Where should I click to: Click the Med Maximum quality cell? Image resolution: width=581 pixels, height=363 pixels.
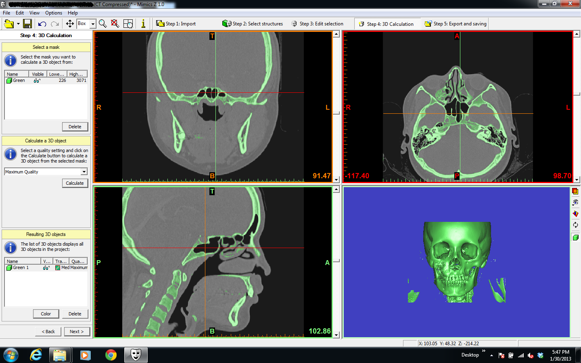pos(74,268)
